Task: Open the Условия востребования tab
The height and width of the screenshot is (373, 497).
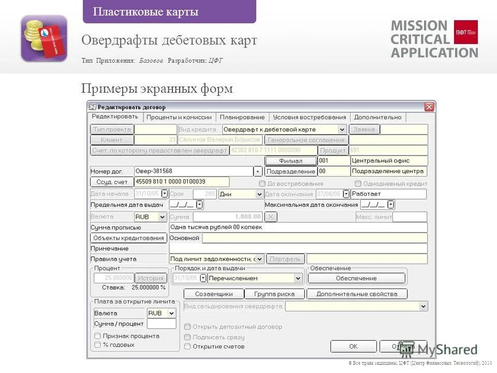Action: (311, 117)
